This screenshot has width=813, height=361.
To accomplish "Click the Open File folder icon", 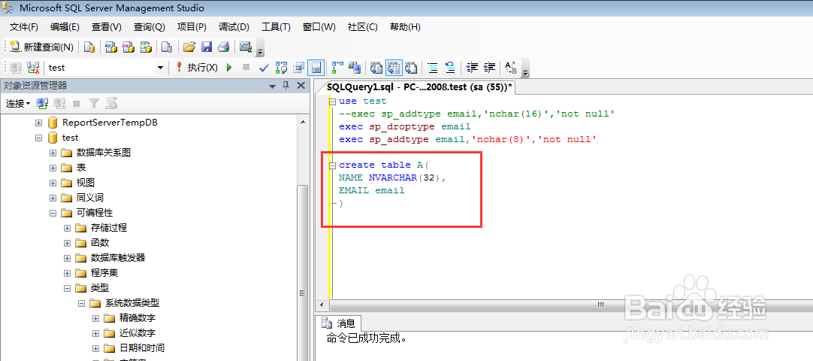I will 189,47.
